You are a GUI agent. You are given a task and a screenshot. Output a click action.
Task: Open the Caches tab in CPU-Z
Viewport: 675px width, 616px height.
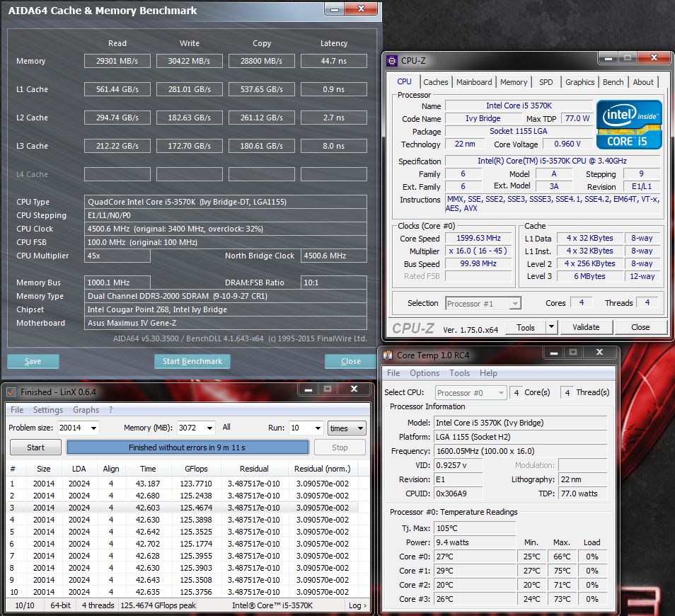(x=436, y=82)
